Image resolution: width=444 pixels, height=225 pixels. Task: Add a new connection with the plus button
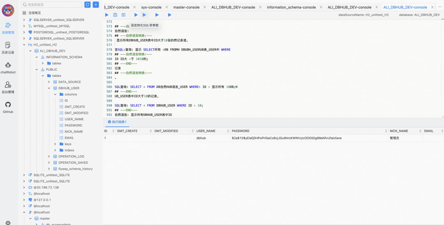tap(96, 5)
